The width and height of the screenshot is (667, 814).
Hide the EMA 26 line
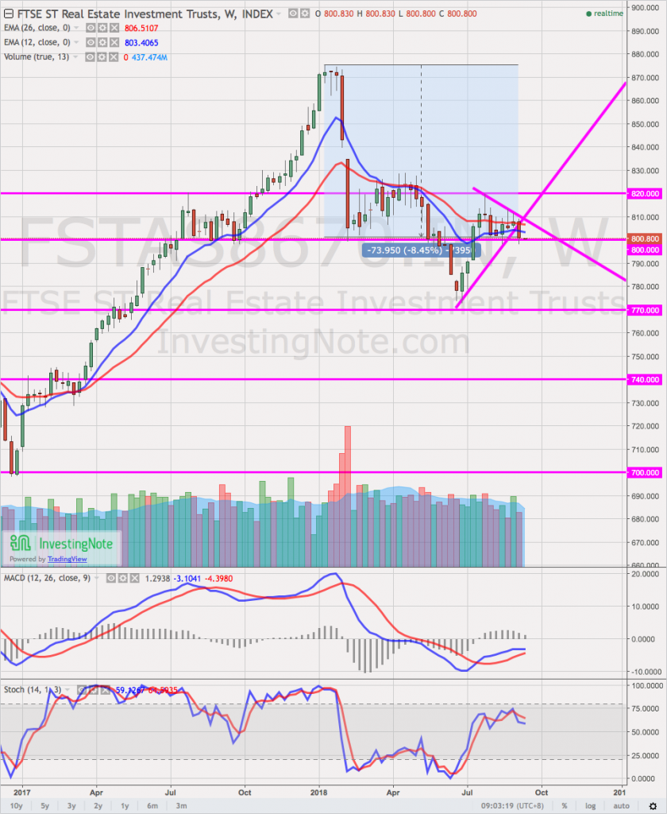(92, 29)
